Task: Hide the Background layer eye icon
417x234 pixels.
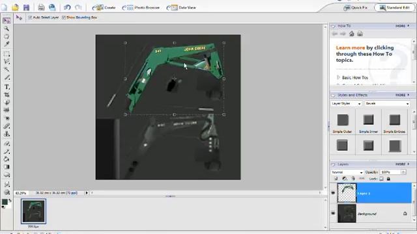Action: [333, 213]
